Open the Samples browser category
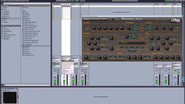 5,22
